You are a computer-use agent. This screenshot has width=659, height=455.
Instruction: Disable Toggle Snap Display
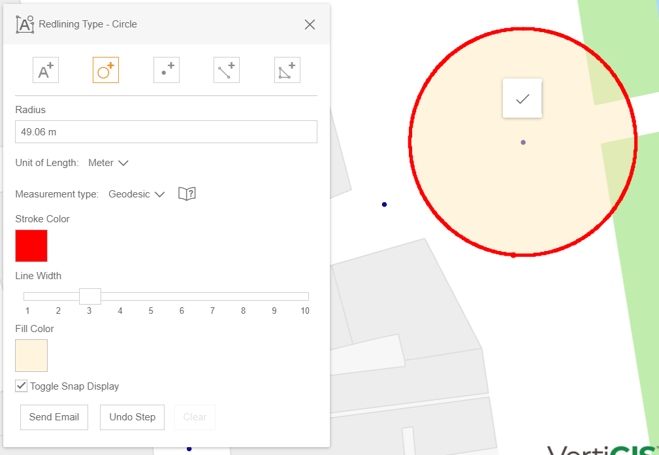21,386
